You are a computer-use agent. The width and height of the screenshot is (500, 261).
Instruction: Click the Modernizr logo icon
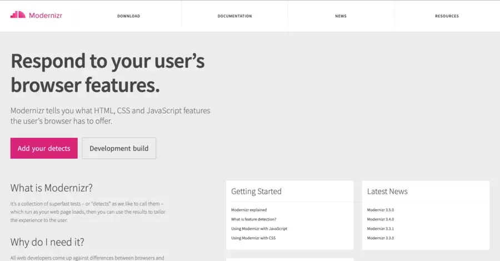click(x=18, y=14)
